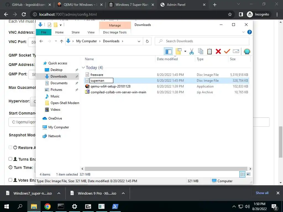Toggle the navigation pane icon

click(168, 52)
